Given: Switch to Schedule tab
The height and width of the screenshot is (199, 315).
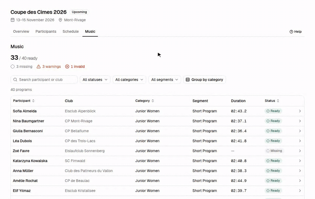Looking at the screenshot, I should click(x=71, y=31).
